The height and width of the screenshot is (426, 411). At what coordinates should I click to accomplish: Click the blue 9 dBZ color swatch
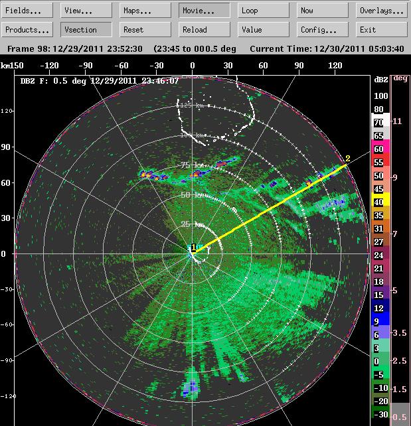click(380, 319)
